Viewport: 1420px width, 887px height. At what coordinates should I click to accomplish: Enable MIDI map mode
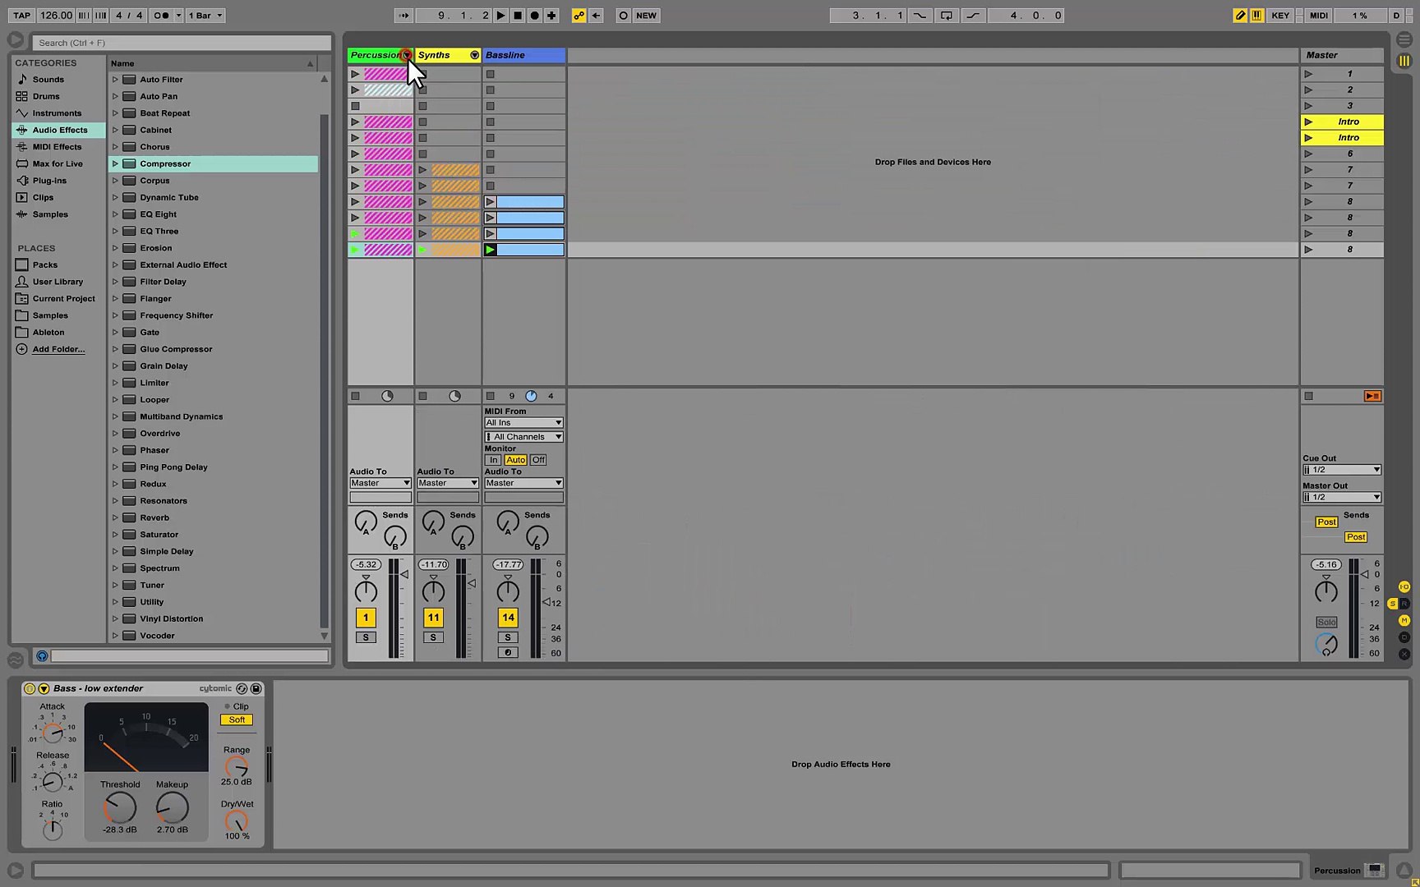[1319, 15]
